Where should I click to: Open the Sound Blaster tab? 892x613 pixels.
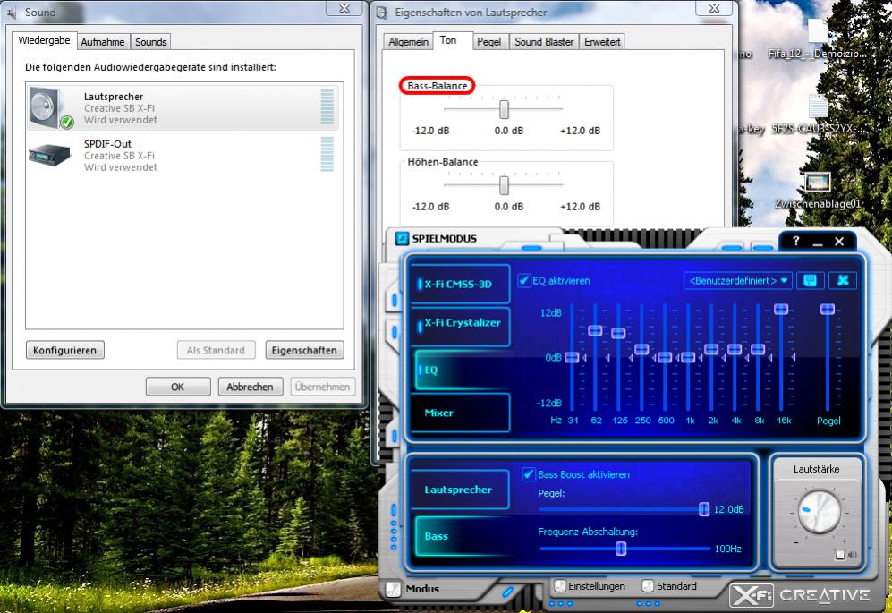click(544, 41)
